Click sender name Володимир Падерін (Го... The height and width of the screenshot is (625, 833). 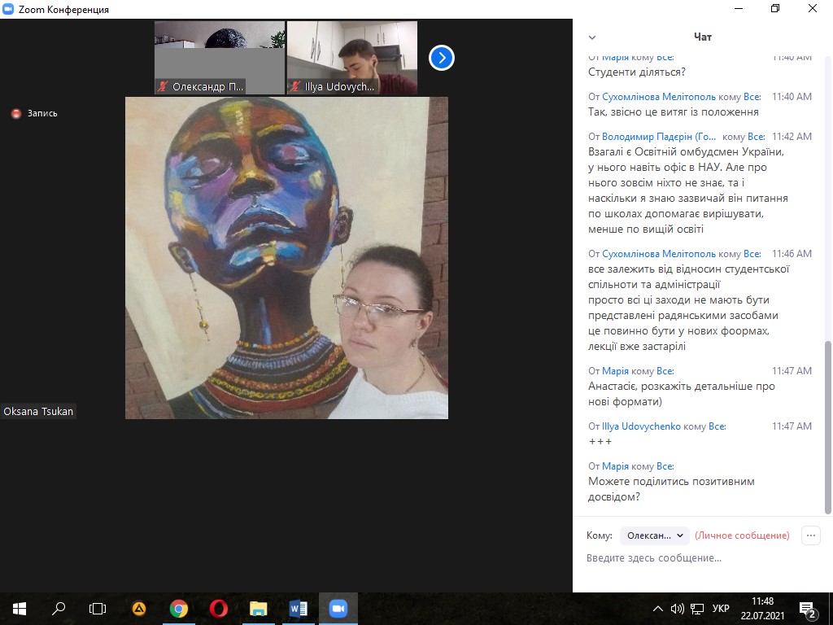click(x=659, y=137)
